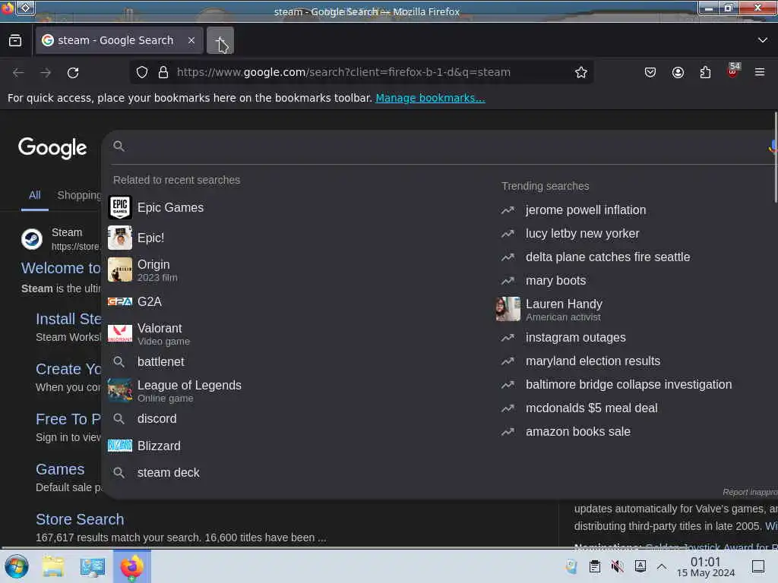
Task: Open the Games result link
Action: pos(60,469)
